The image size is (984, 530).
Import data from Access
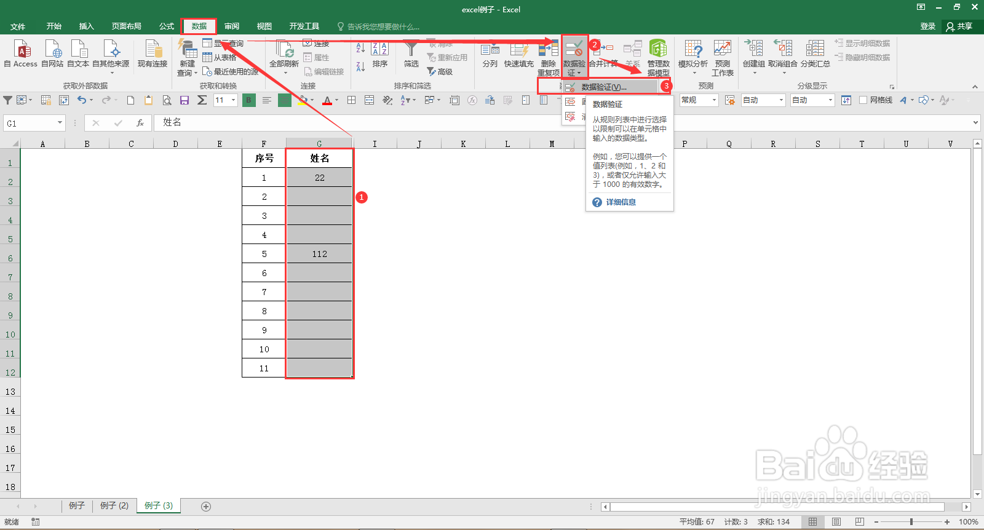(20, 53)
